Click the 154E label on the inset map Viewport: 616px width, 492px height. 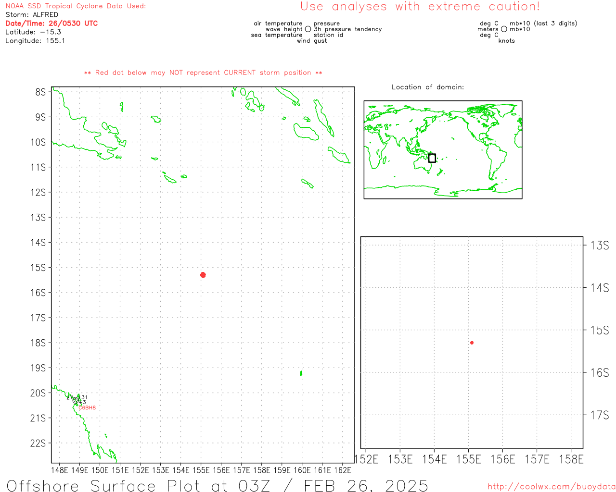[435, 460]
